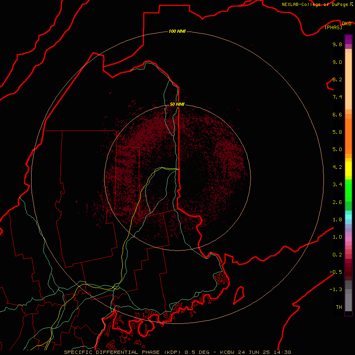Click the 1.0 scale value
Viewport: 355px width, 355px height.
[337, 237]
